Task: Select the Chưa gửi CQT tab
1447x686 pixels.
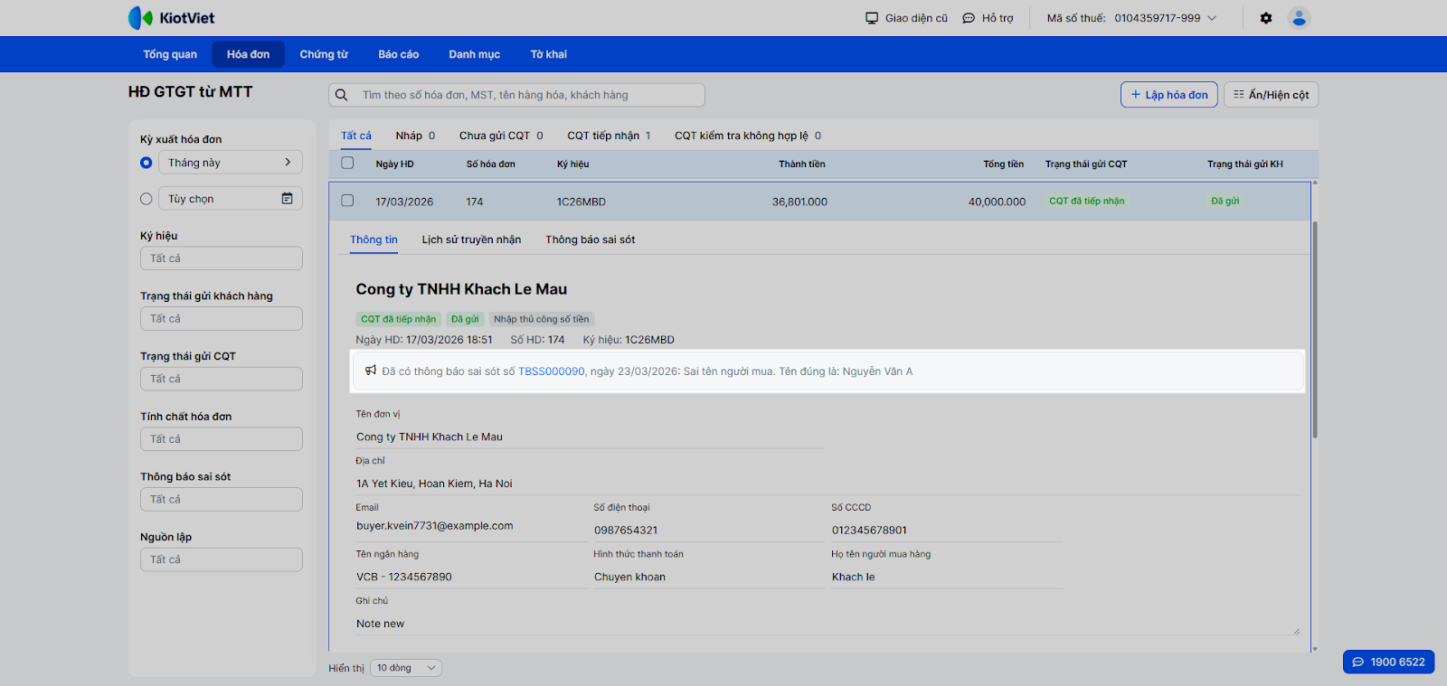Action: point(501,136)
